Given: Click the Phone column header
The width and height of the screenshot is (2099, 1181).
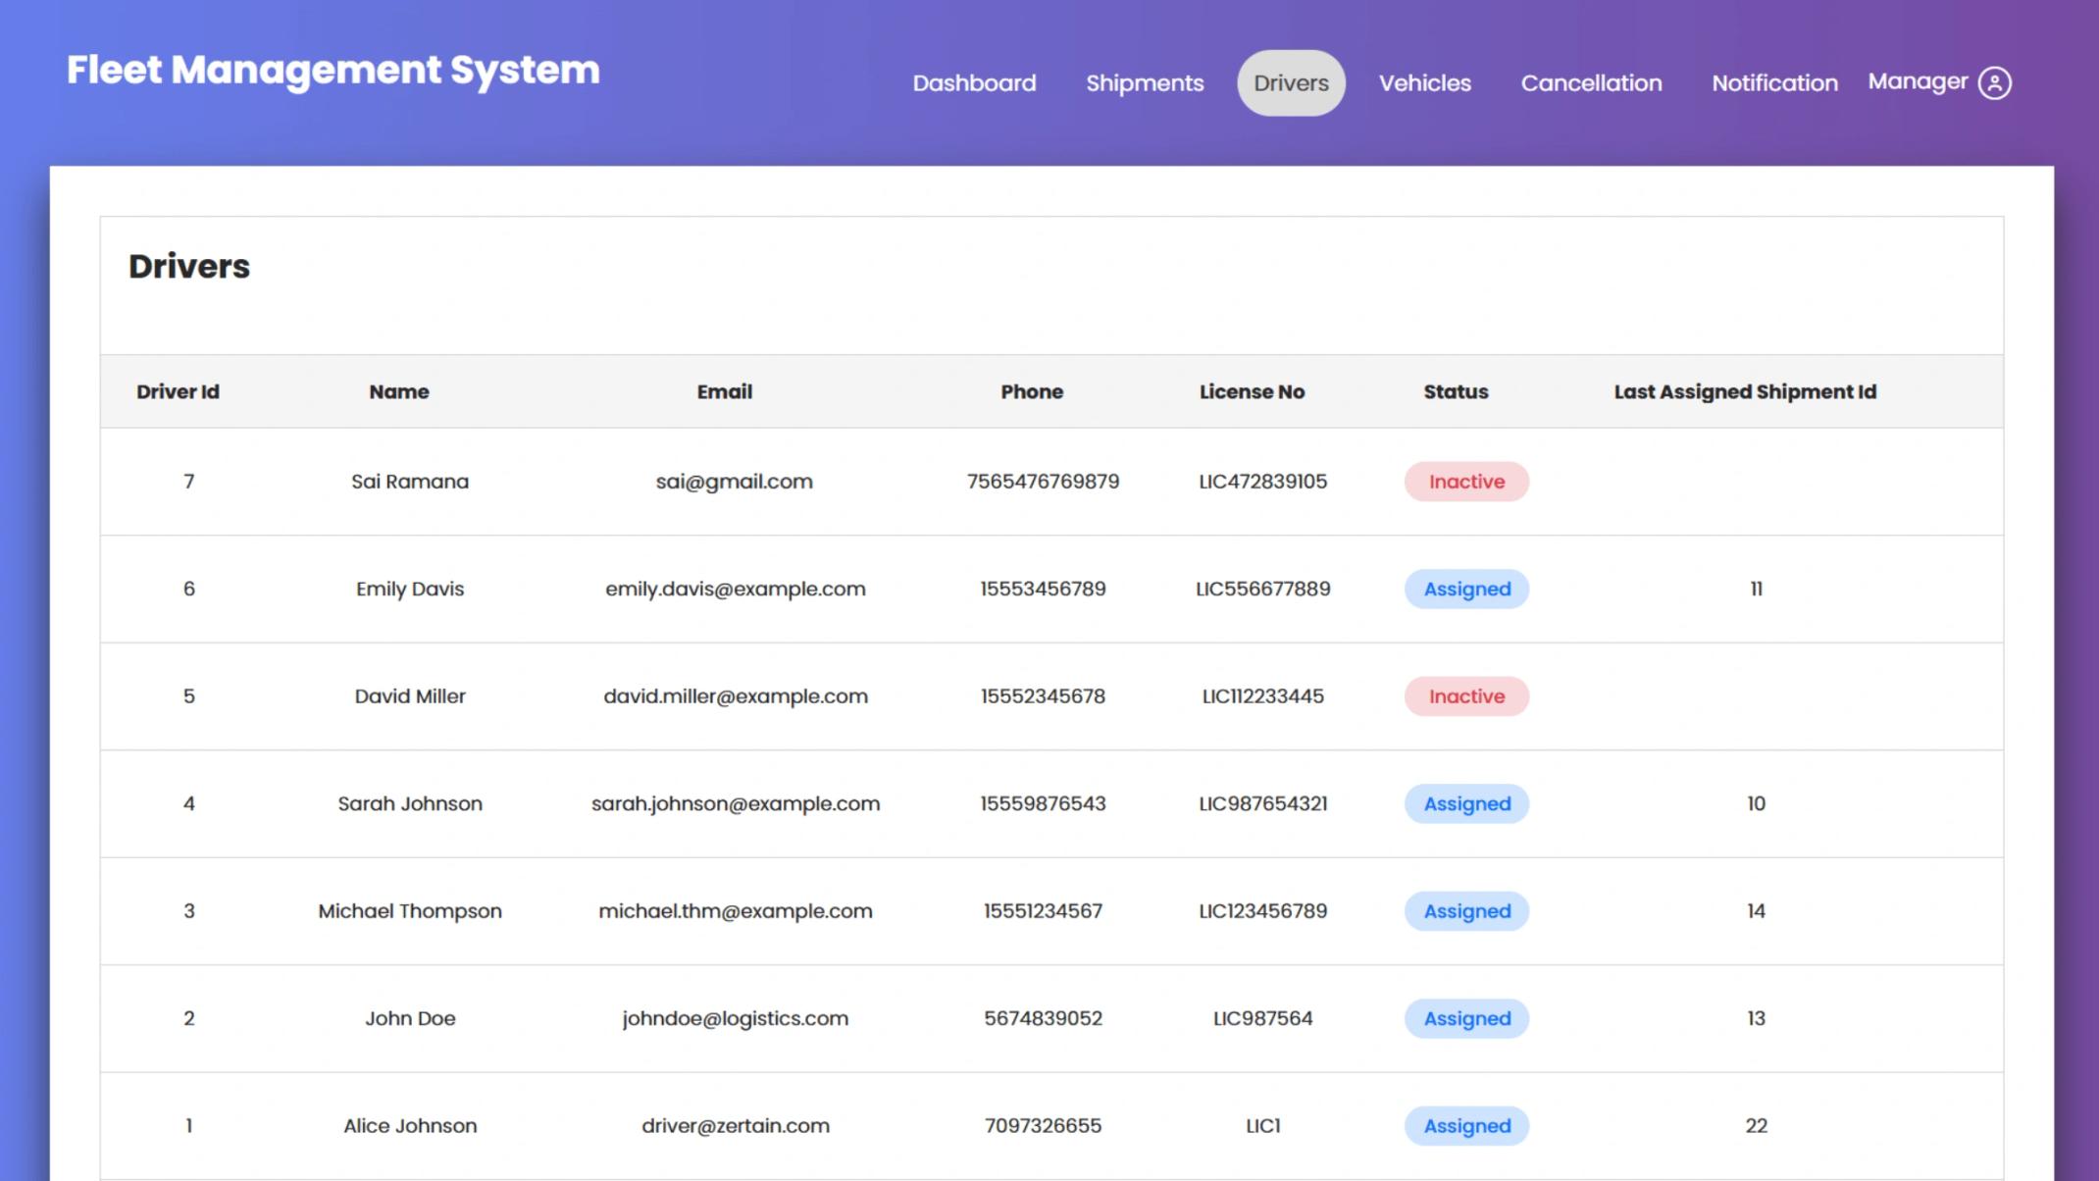Looking at the screenshot, I should [1032, 391].
